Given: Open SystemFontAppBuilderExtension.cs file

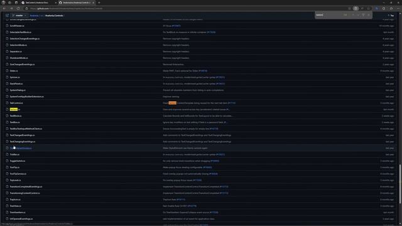Looking at the screenshot, I should 26,97.
